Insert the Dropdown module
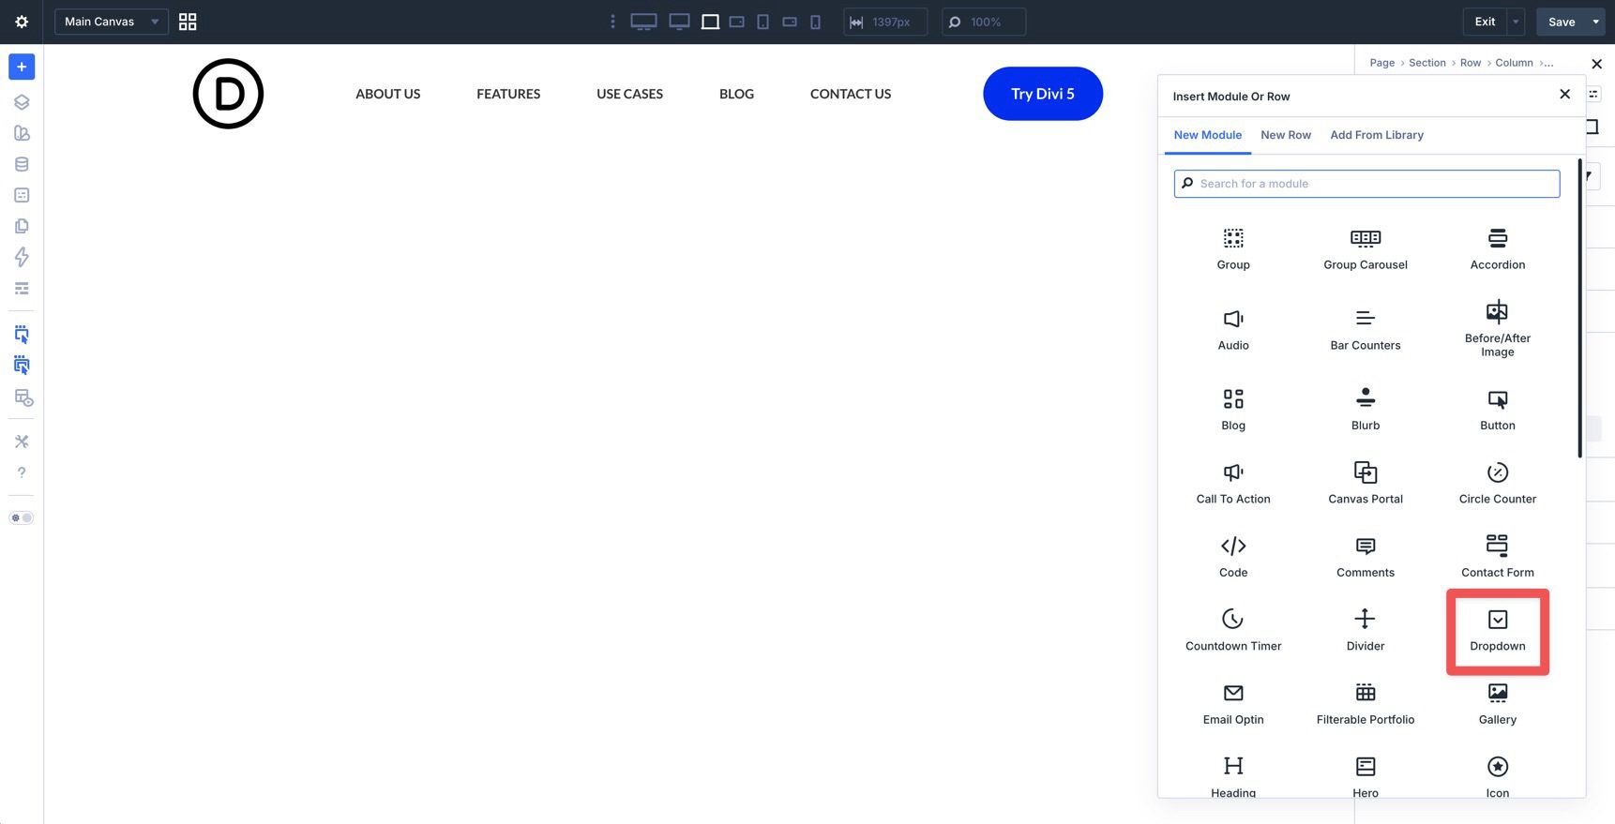 coord(1498,630)
